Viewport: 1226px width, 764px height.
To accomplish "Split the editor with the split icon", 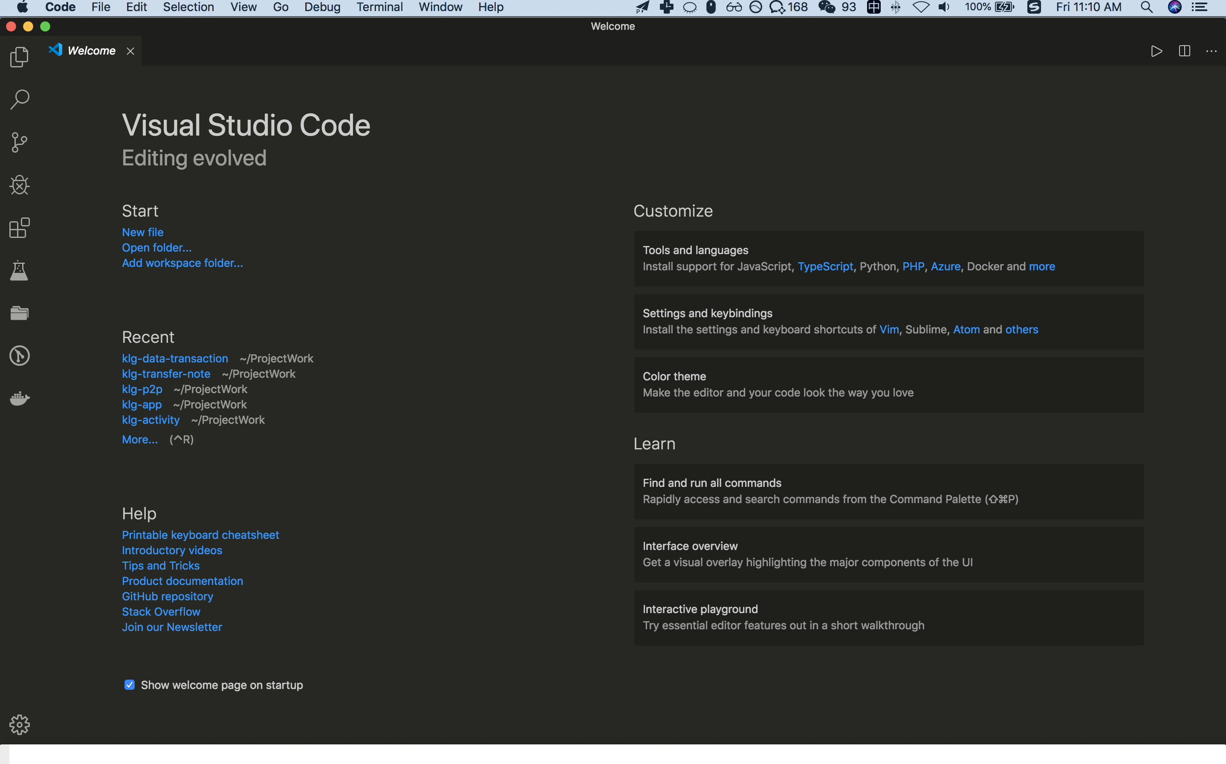I will (1184, 51).
